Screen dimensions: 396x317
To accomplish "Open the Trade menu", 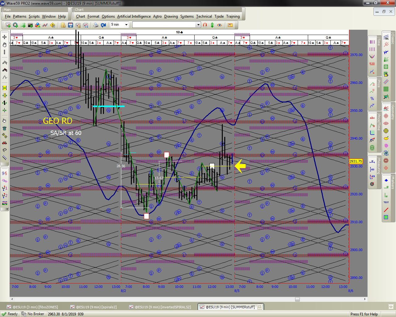I will (219, 16).
